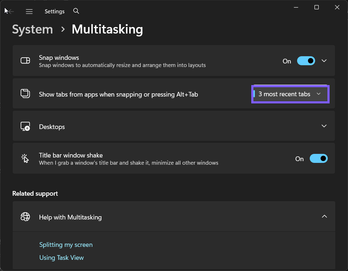The height and width of the screenshot is (271, 348).
Task: Expand the Desktops section chevron
Action: [324, 126]
